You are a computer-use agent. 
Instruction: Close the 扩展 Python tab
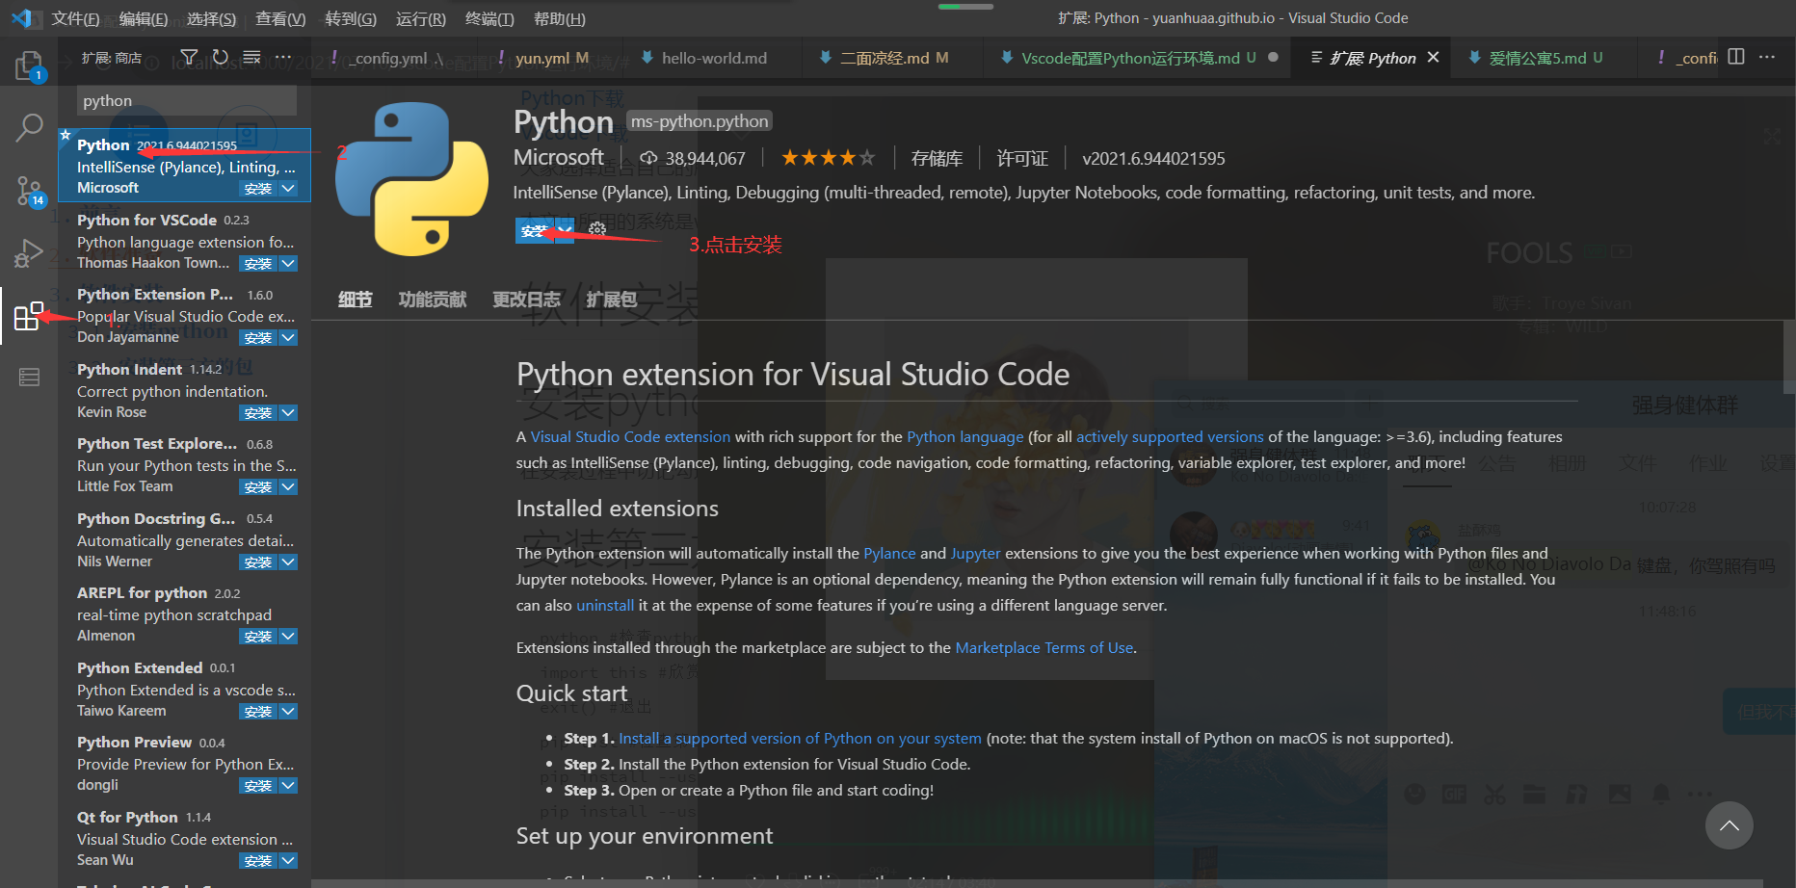(1433, 58)
